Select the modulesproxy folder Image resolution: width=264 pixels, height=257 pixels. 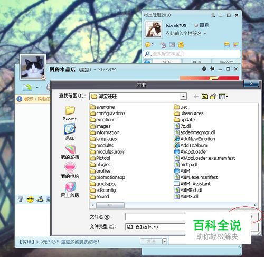click(107, 151)
